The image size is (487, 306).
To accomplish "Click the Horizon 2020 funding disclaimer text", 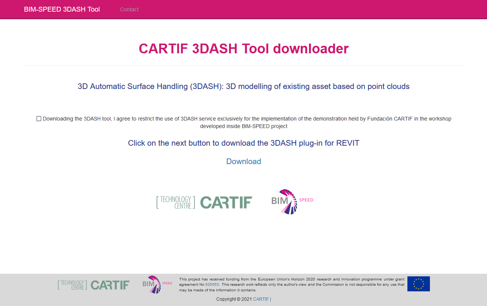I will (292, 285).
